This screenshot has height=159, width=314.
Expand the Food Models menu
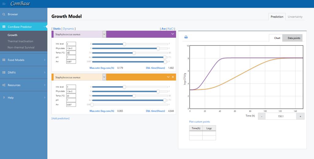tap(45, 60)
